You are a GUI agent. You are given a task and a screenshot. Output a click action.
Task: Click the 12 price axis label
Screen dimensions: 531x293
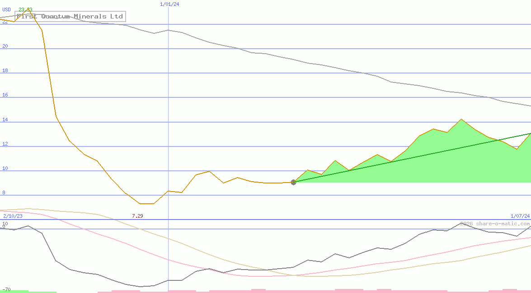pyautogui.click(x=5, y=144)
